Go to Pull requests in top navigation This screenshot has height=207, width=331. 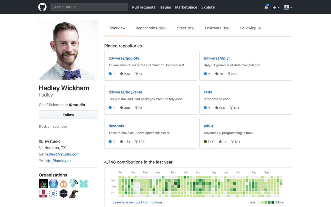144,7
